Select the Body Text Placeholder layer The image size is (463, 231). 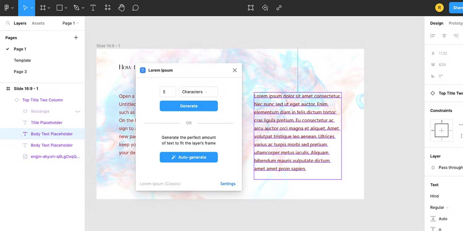52,134
